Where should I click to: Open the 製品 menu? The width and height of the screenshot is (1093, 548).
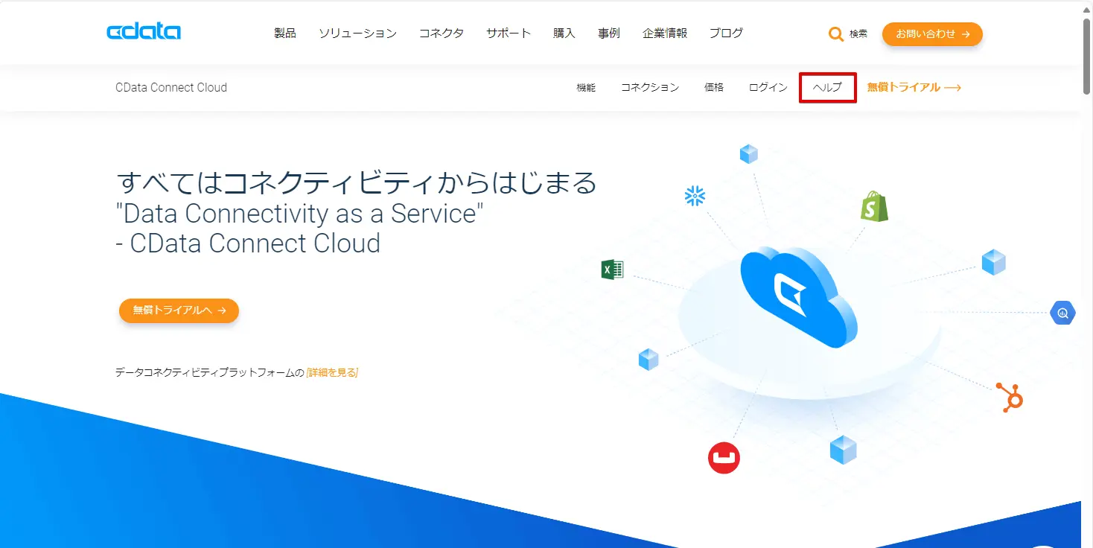(x=285, y=34)
